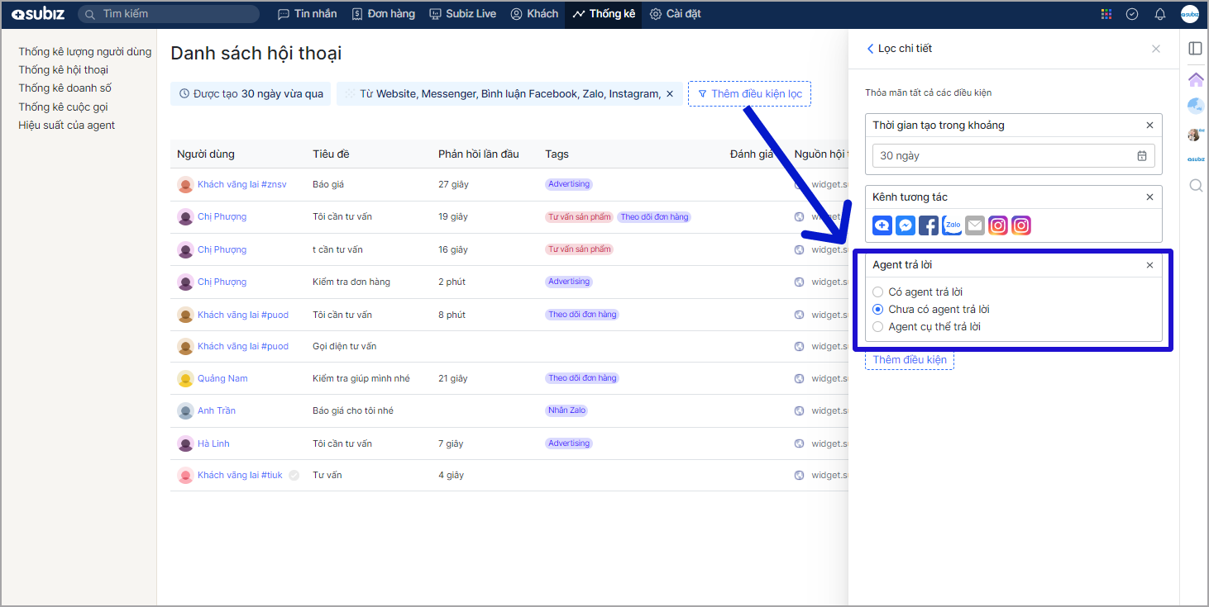Image resolution: width=1209 pixels, height=607 pixels.
Task: Open "Thêm điều kiện lọc" filter dropdown
Action: click(x=749, y=93)
